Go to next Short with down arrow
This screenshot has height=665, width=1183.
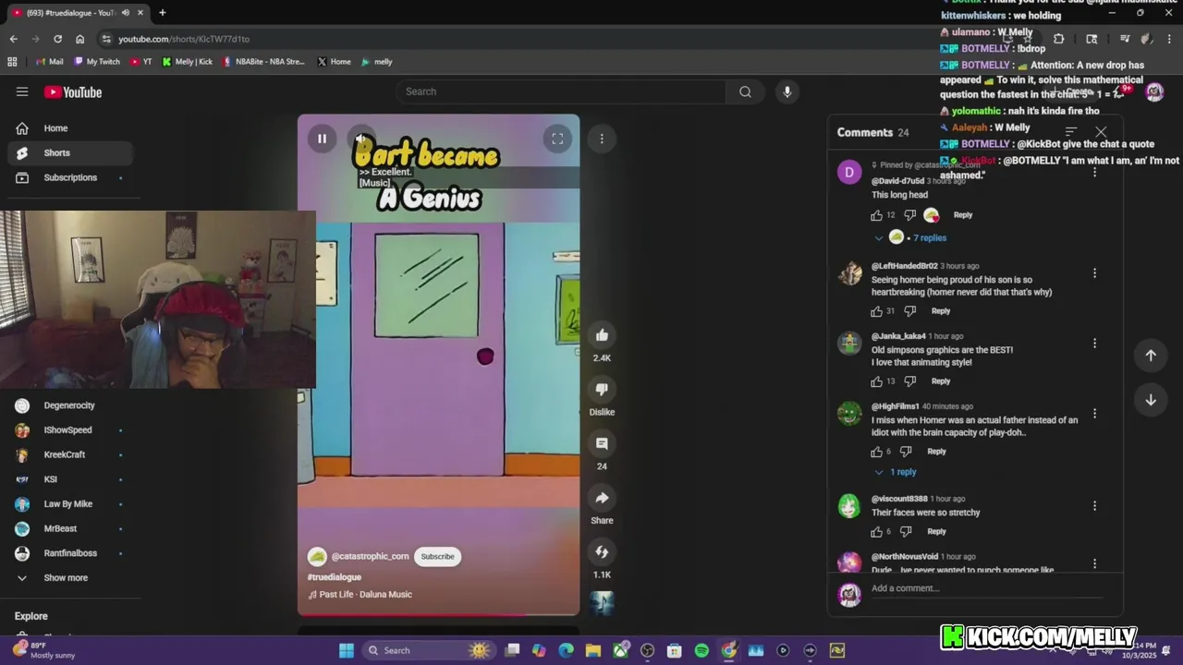(1151, 400)
